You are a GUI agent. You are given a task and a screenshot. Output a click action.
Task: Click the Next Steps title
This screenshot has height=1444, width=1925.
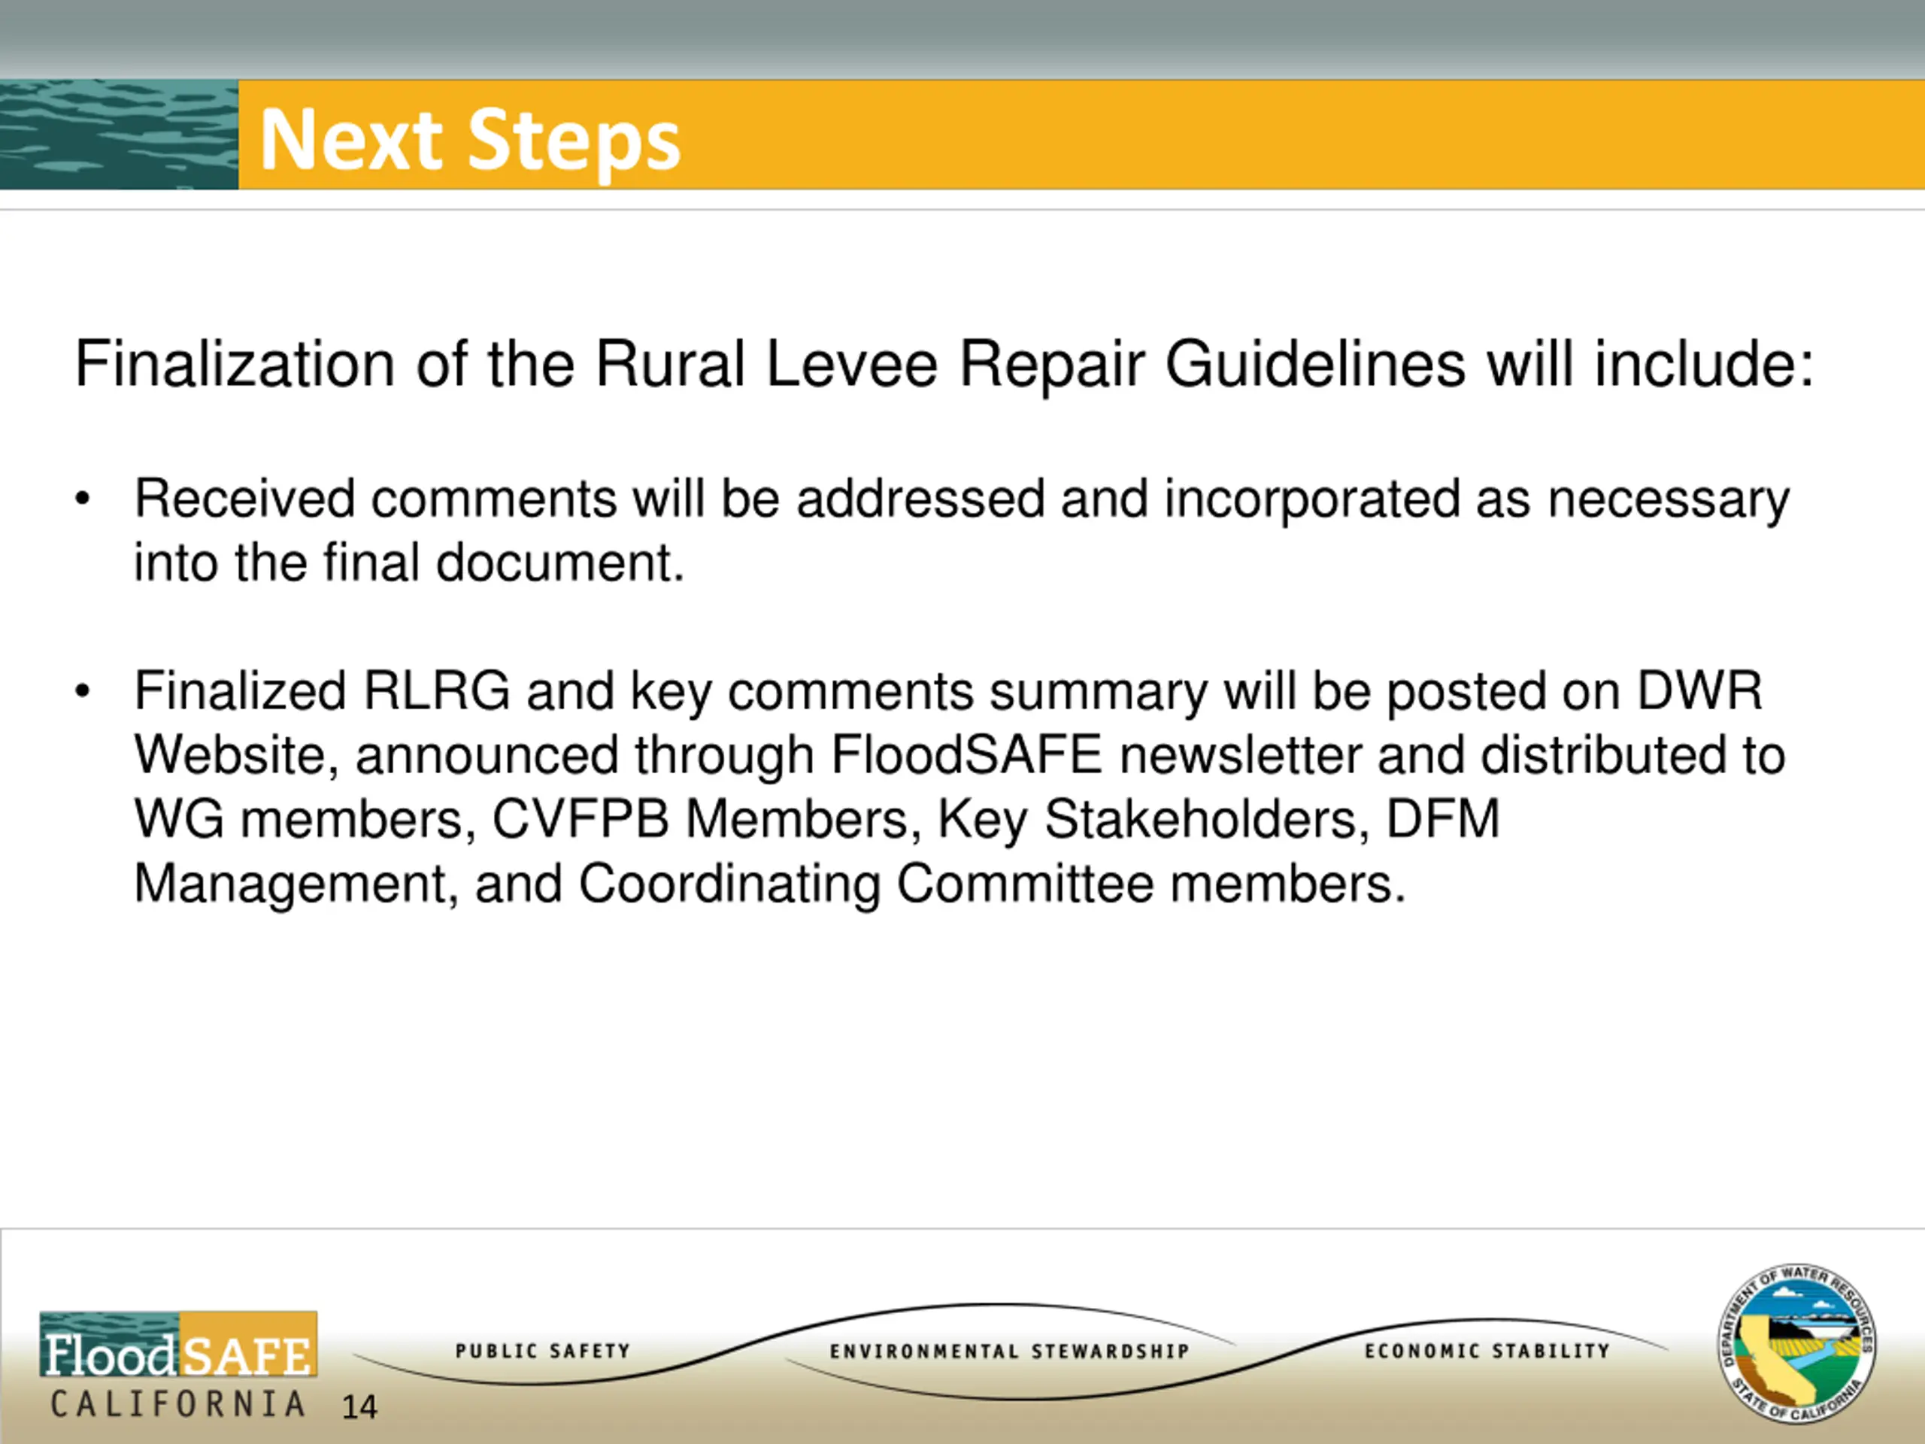tap(470, 139)
